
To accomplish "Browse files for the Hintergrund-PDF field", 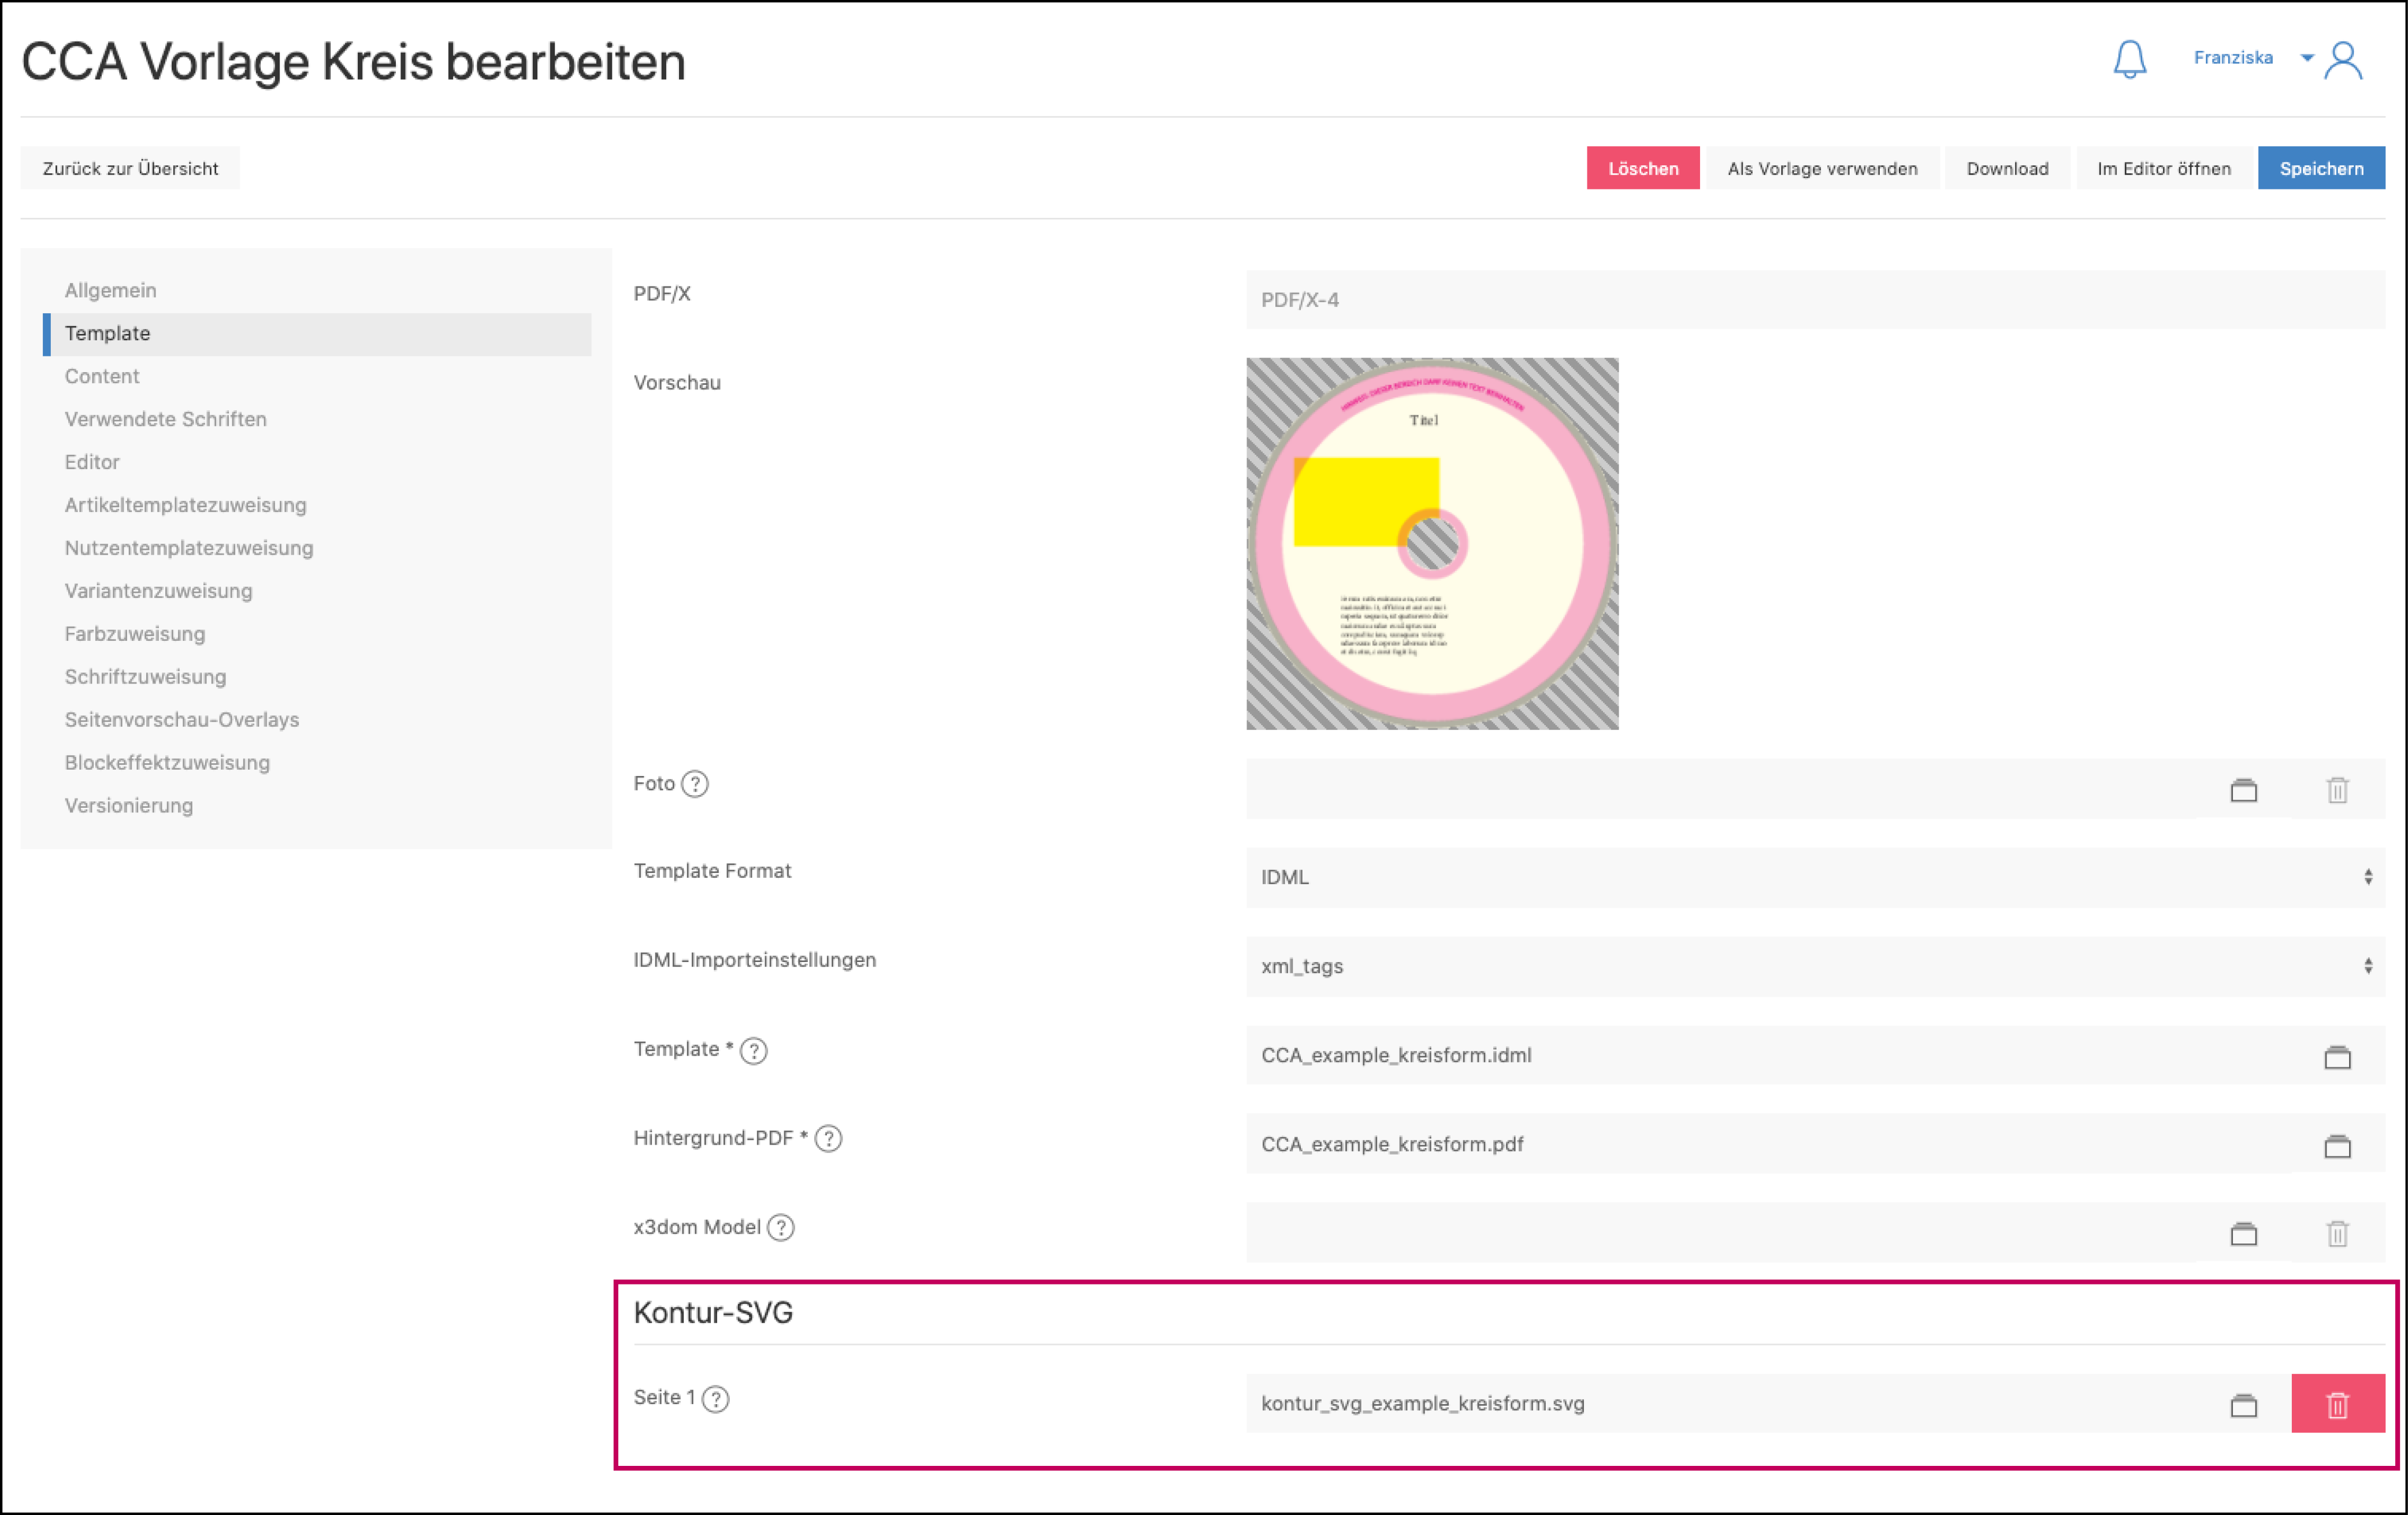I will [x=2337, y=1146].
